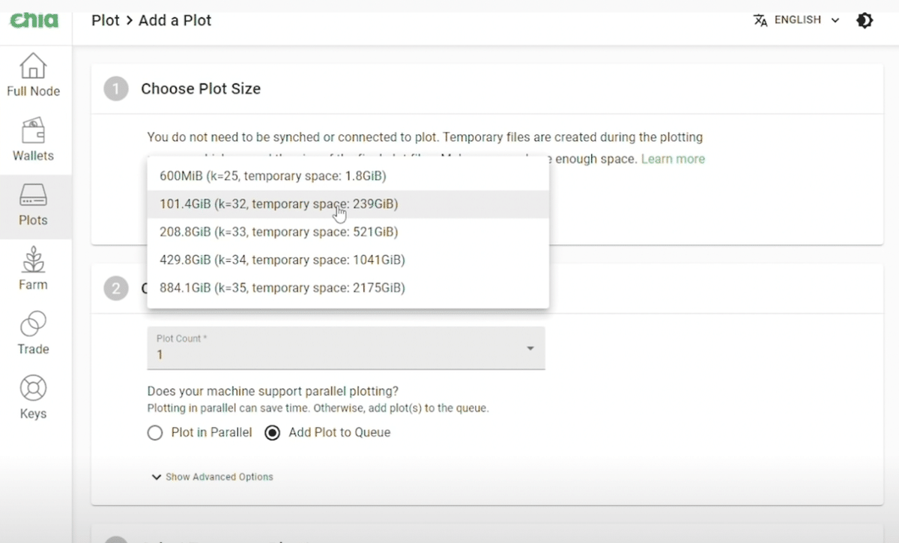Expand Show Advanced Options

tap(213, 477)
